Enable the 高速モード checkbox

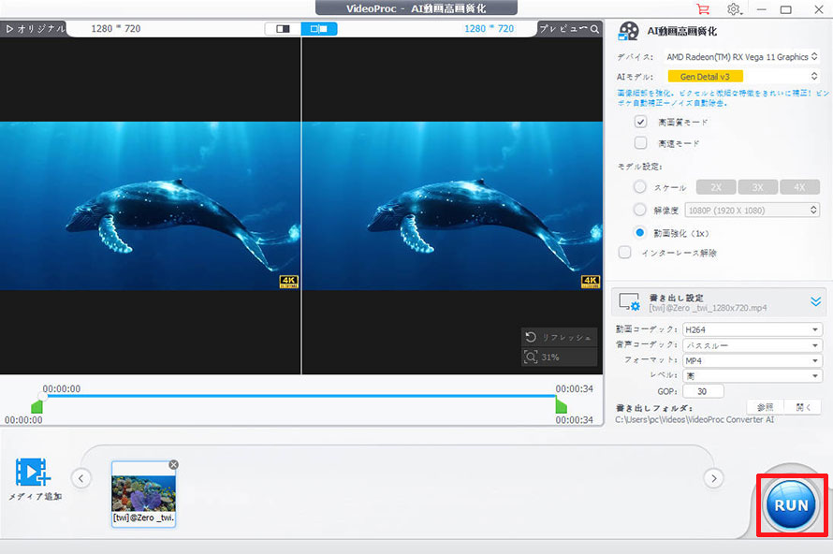[x=641, y=143]
